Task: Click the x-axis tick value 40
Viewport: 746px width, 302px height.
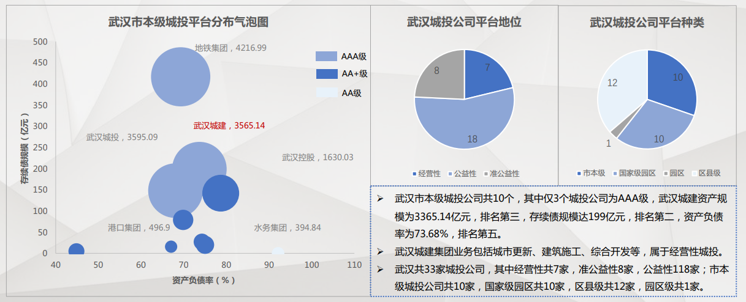Action: coord(56,265)
